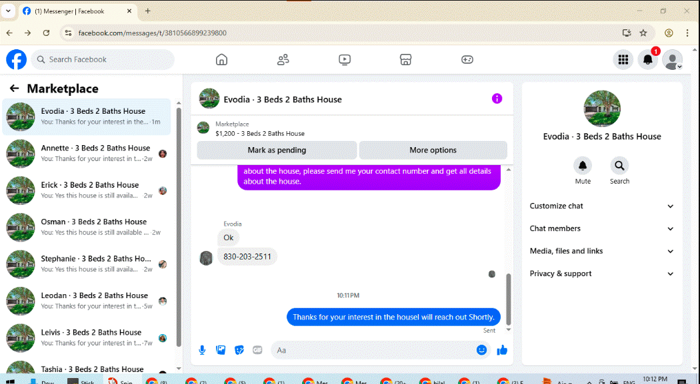Search in conversation magnifier icon
700x384 pixels.
click(619, 166)
